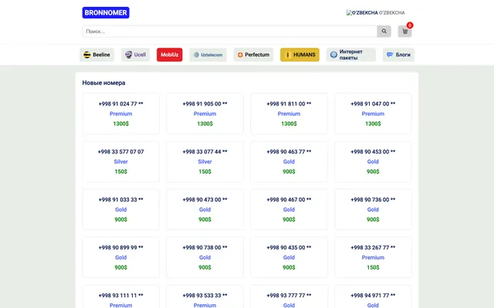Select number +998 93 111 11 **
The width and height of the screenshot is (494, 308).
121,296
